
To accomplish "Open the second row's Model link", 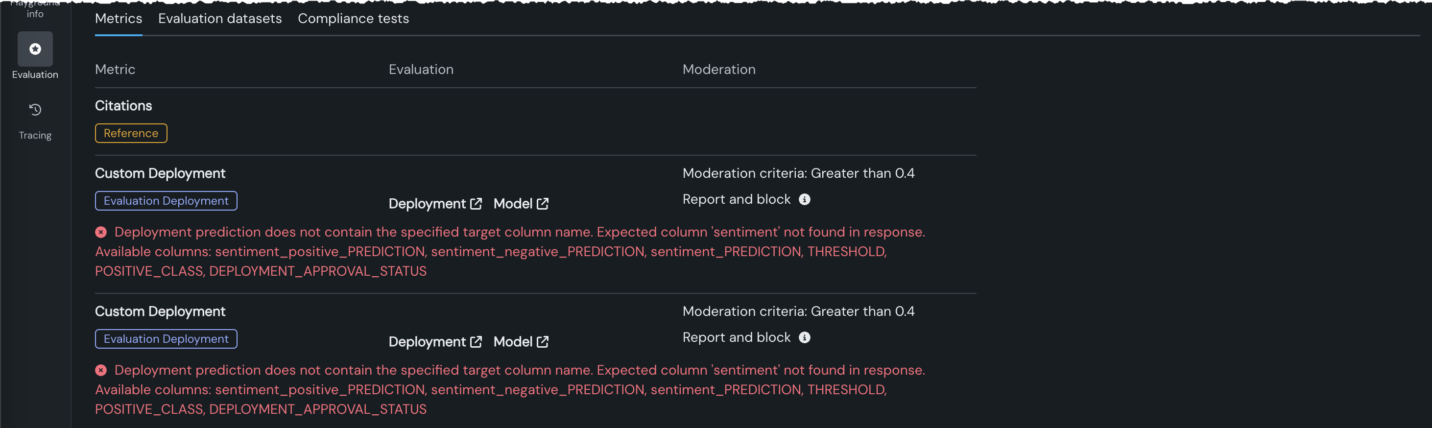I will coord(513,342).
